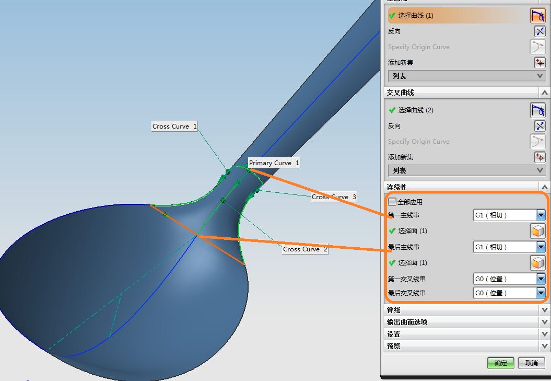Open the 最后主线串 continuity dropdown
Image resolution: width=551 pixels, height=381 pixels.
tap(541, 247)
